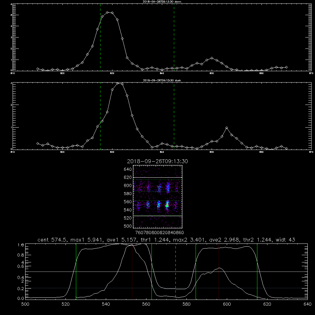Click the green vertical line near 585 in bottom plot
Image resolution: width=315 pixels, height=315 pixels.
pyautogui.click(x=196, y=271)
